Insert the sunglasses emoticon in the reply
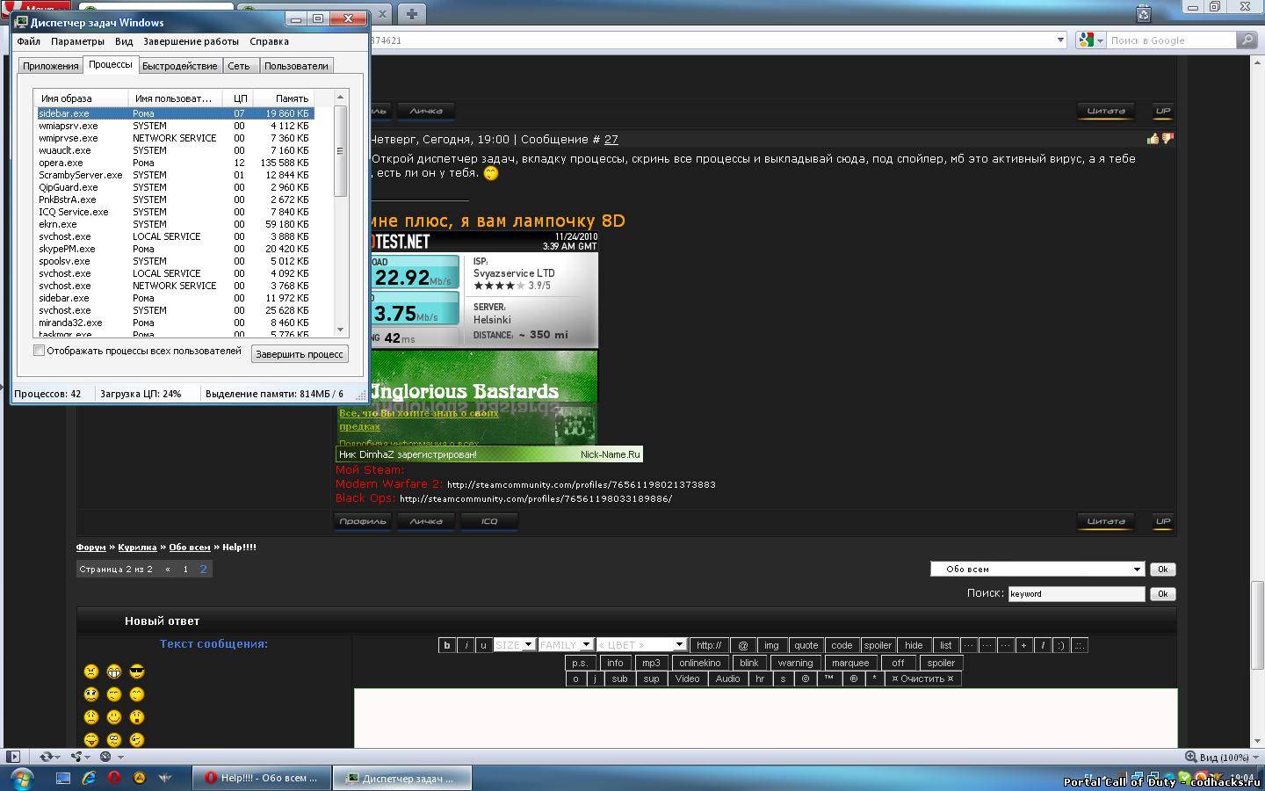1265x791 pixels. 136,671
